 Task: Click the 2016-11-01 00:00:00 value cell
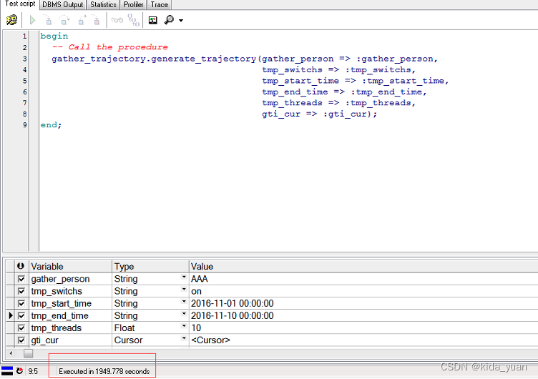[x=363, y=303]
